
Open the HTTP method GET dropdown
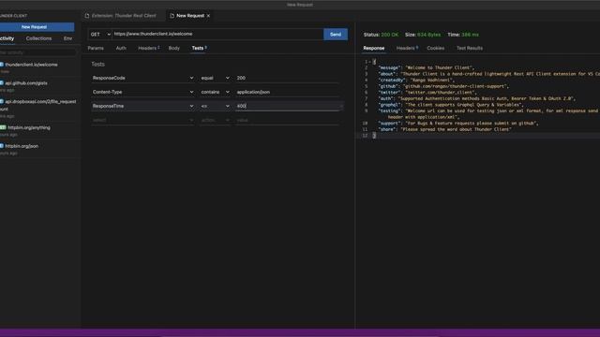(x=100, y=35)
